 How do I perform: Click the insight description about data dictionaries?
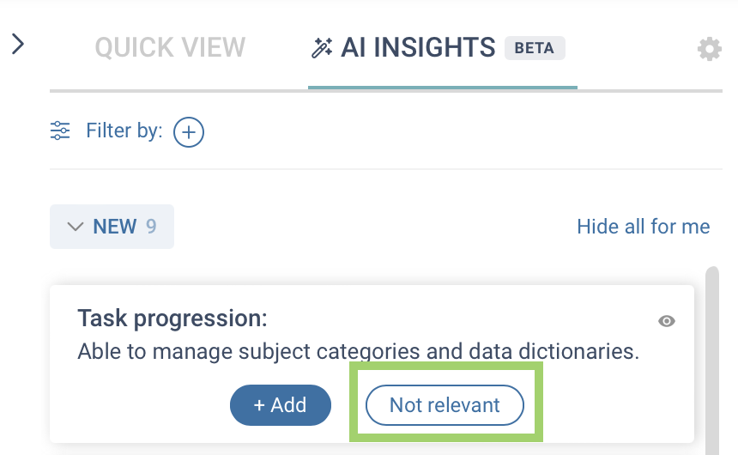point(358,351)
